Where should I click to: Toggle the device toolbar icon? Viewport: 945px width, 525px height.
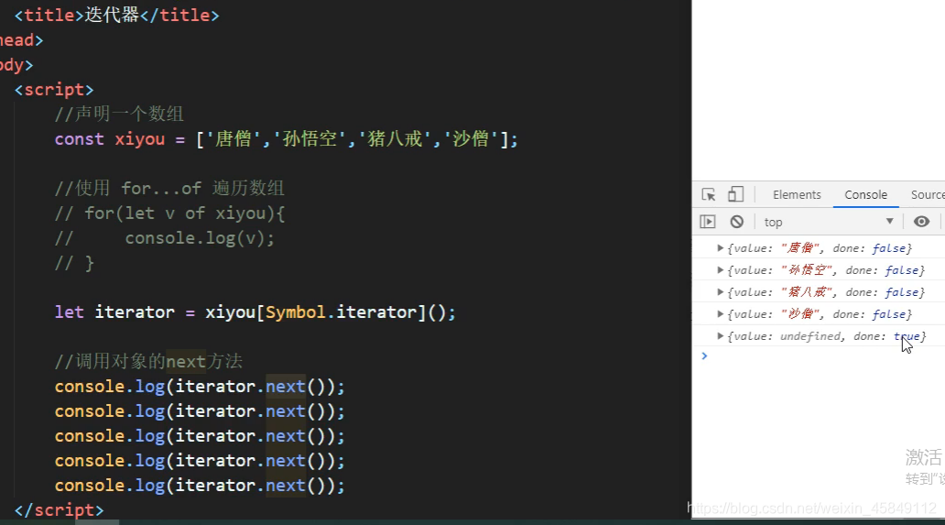tap(735, 194)
